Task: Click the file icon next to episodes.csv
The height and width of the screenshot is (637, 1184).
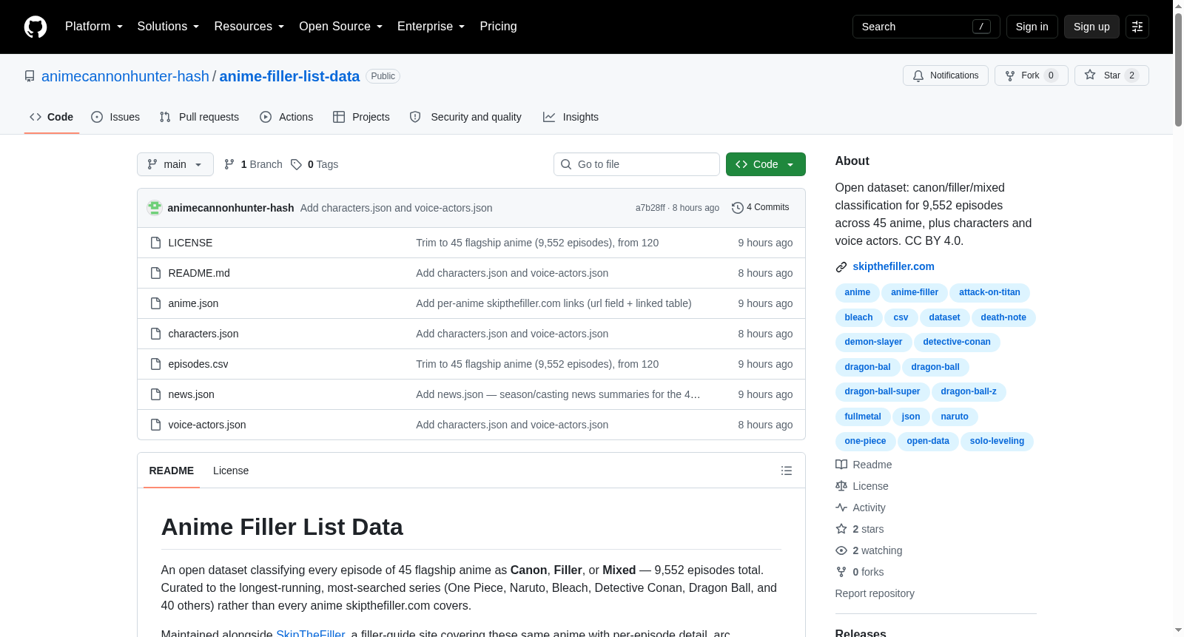Action: click(155, 364)
